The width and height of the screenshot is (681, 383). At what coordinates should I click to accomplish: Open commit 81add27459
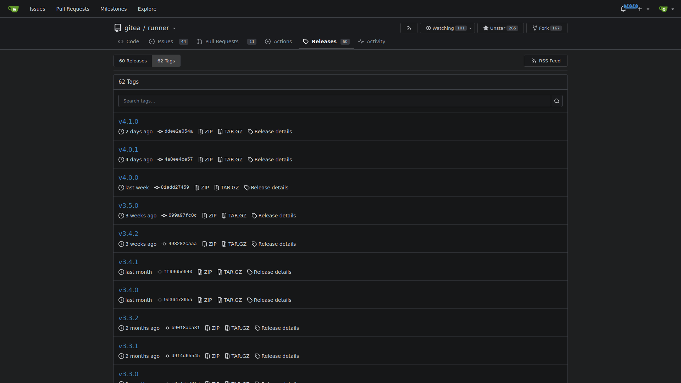click(172, 188)
